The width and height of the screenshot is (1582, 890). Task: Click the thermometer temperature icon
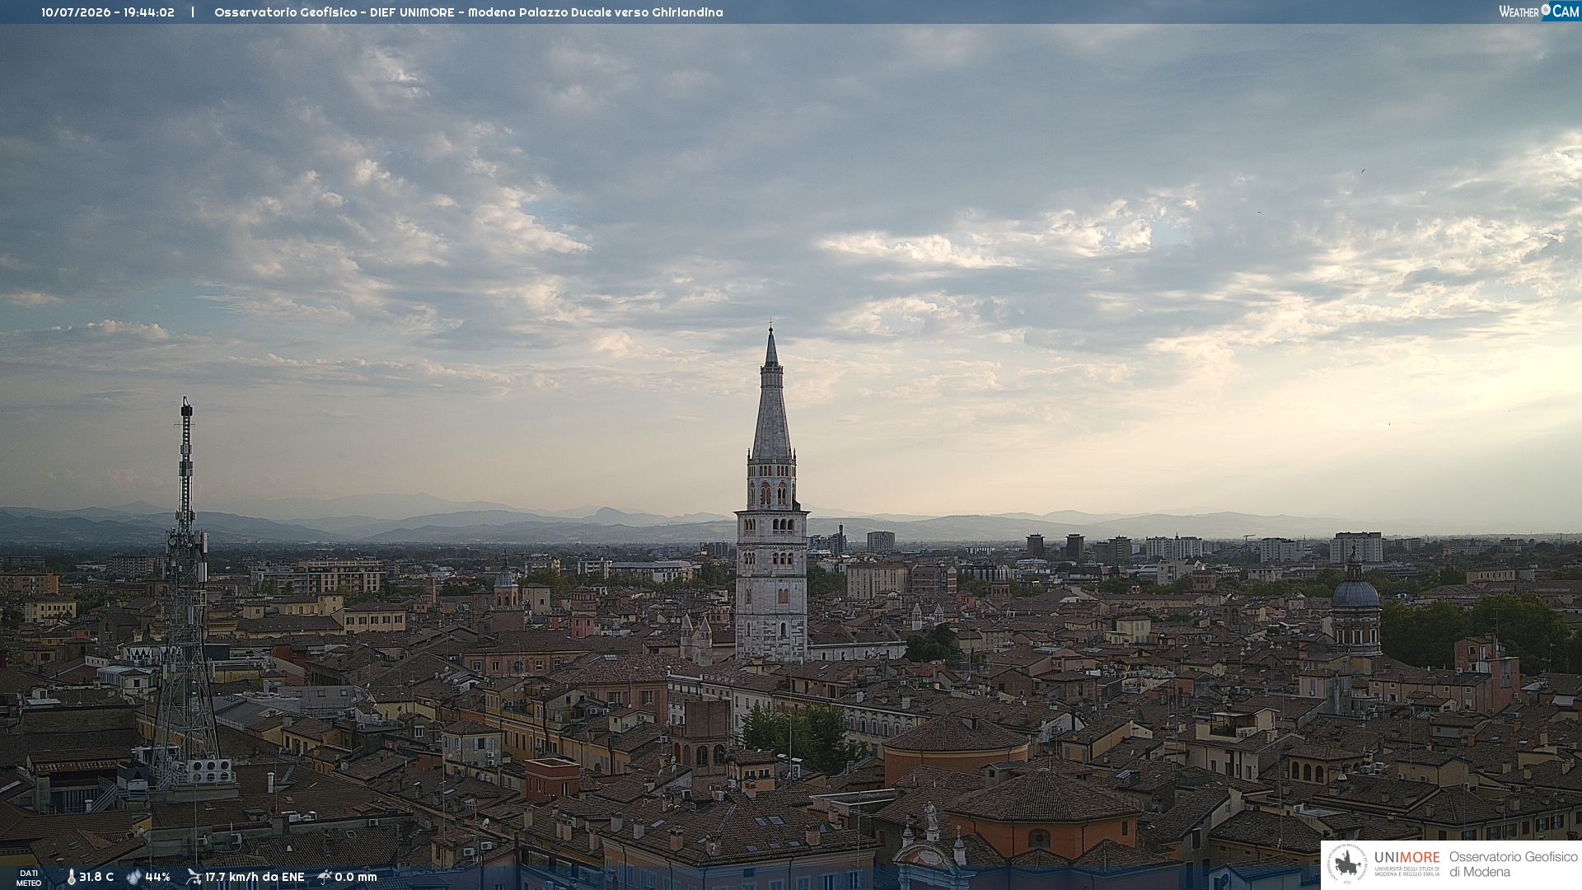coord(71,877)
